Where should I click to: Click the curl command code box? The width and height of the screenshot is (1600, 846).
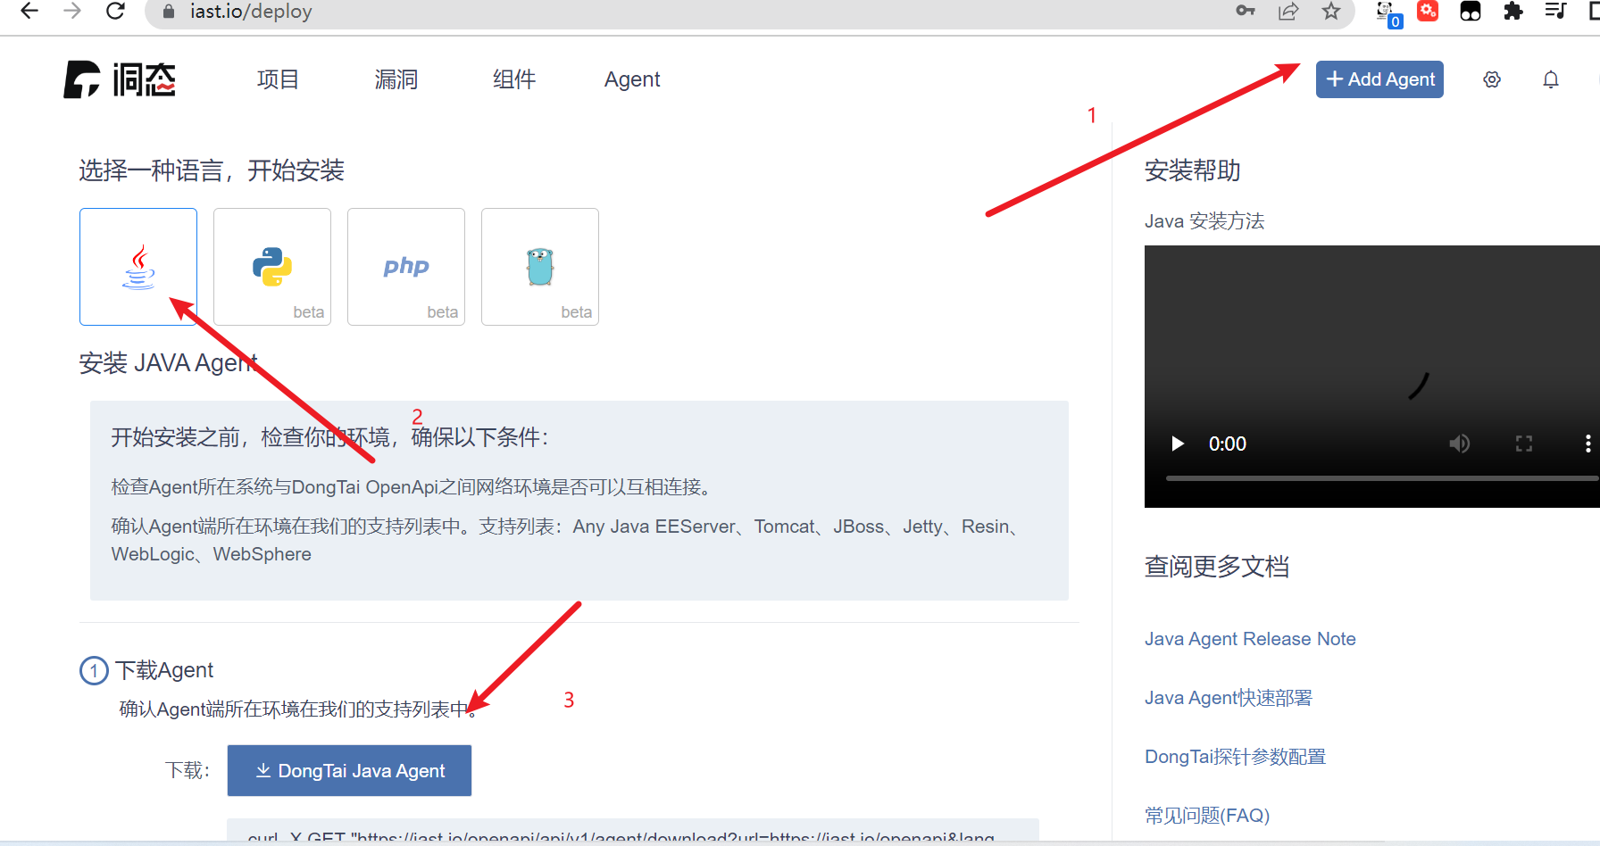(633, 831)
